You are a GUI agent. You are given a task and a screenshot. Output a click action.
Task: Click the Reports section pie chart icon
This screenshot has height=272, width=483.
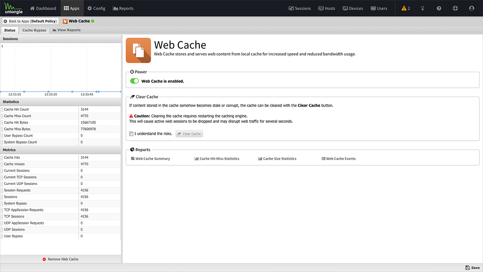point(132,149)
